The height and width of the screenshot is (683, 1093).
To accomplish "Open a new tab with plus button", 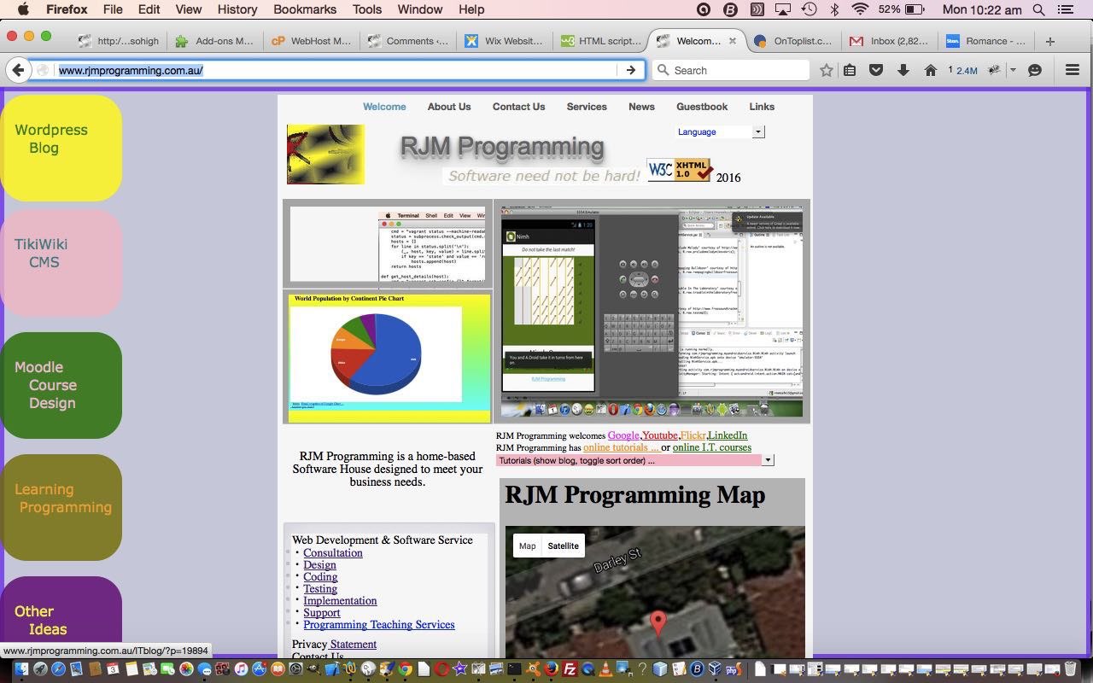I will [1050, 41].
